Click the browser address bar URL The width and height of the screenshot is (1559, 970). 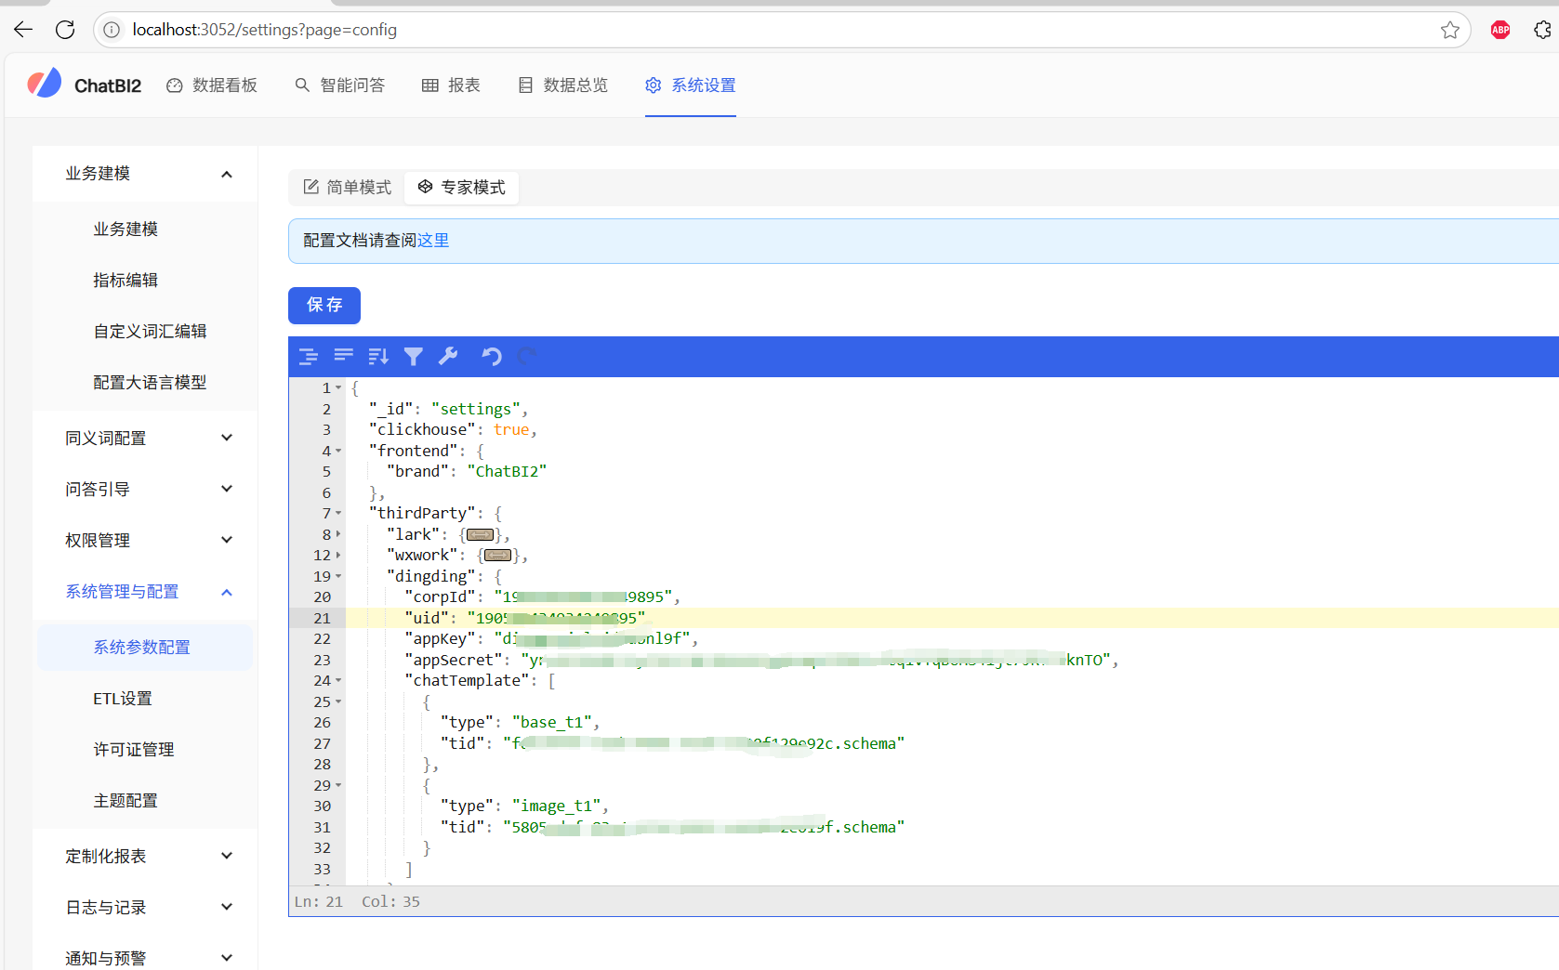265,30
